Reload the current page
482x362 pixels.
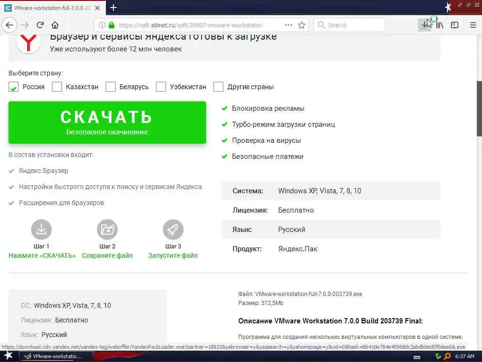point(40,25)
